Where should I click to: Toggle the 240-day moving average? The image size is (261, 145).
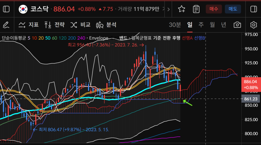(x=81, y=38)
